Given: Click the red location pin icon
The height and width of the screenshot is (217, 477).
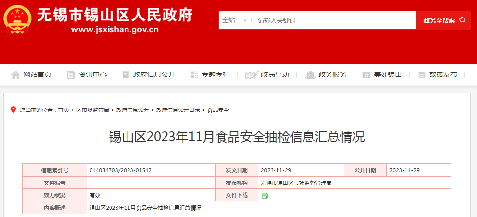Looking at the screenshot, I should click(x=14, y=110).
